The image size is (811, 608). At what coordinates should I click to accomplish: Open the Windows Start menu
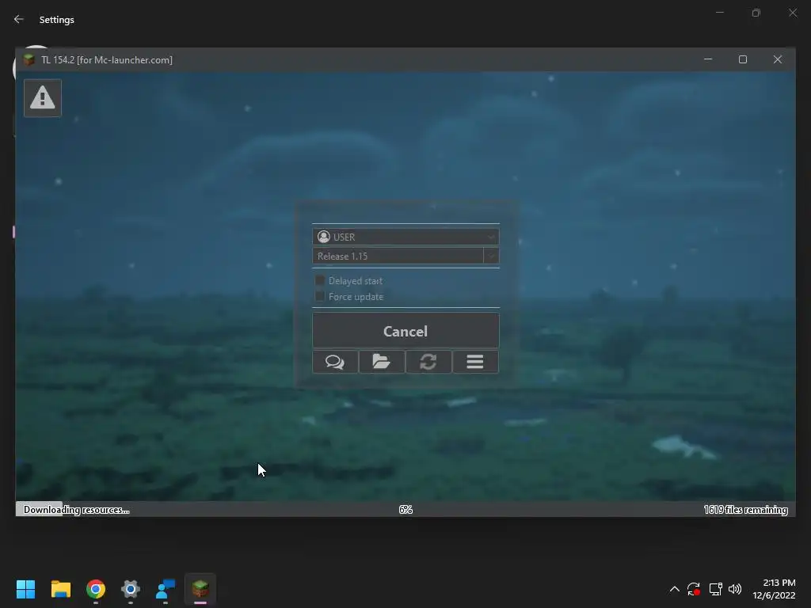(26, 589)
